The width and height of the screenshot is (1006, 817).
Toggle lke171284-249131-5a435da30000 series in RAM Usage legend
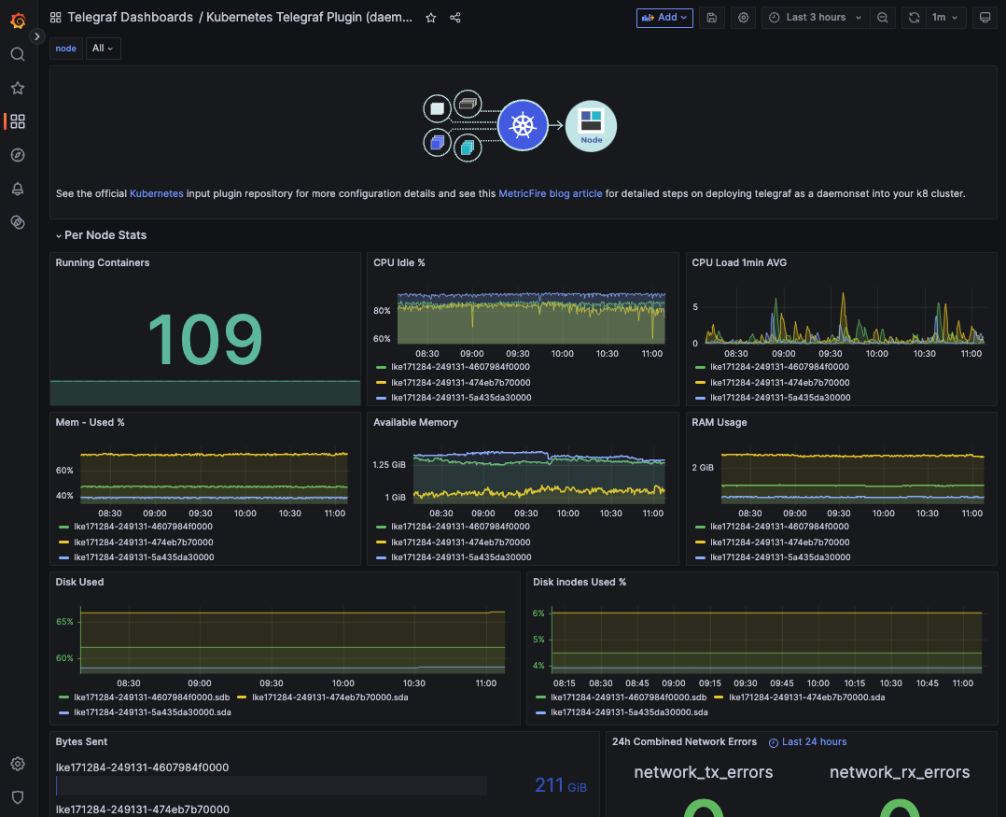click(779, 557)
